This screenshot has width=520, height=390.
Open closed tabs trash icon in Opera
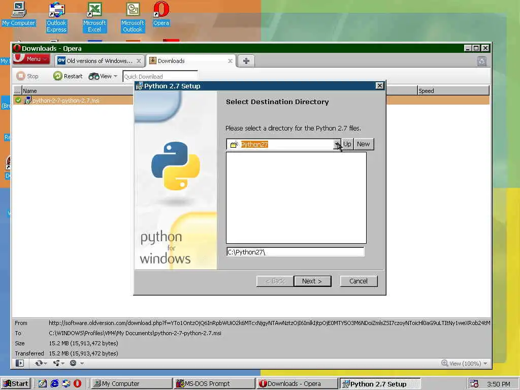click(x=482, y=61)
